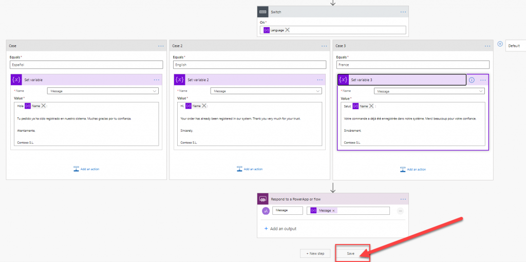Open Set variable 2 ellipsis menu
This screenshot has height=262, width=526.
320,80
